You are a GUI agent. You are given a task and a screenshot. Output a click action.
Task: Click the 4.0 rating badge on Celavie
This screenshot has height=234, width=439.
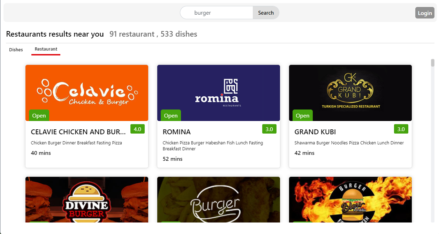137,129
